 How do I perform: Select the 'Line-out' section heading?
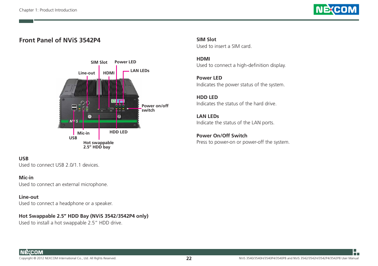point(29,197)
